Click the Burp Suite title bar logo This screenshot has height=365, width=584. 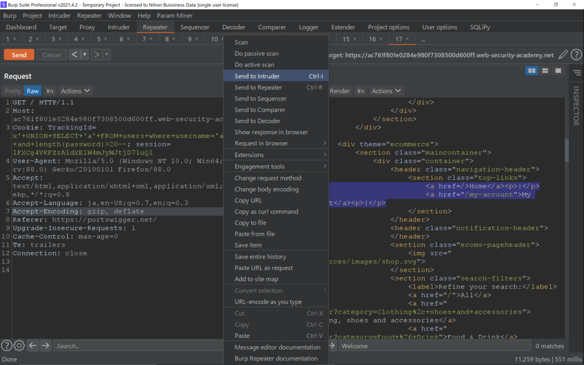[x=4, y=4]
